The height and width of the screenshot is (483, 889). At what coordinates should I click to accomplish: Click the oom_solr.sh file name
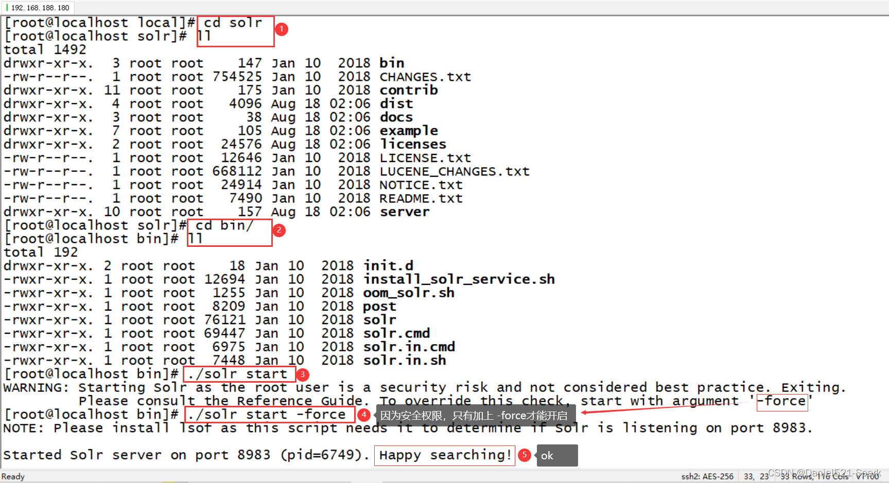point(409,293)
